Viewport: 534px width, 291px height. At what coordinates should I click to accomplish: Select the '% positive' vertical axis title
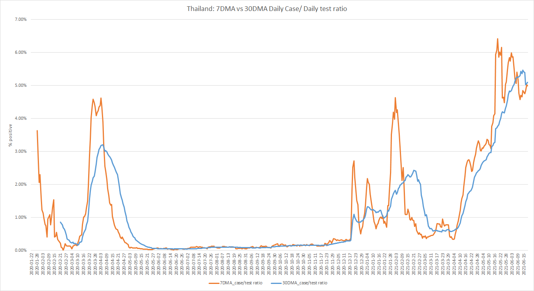pos(11,135)
